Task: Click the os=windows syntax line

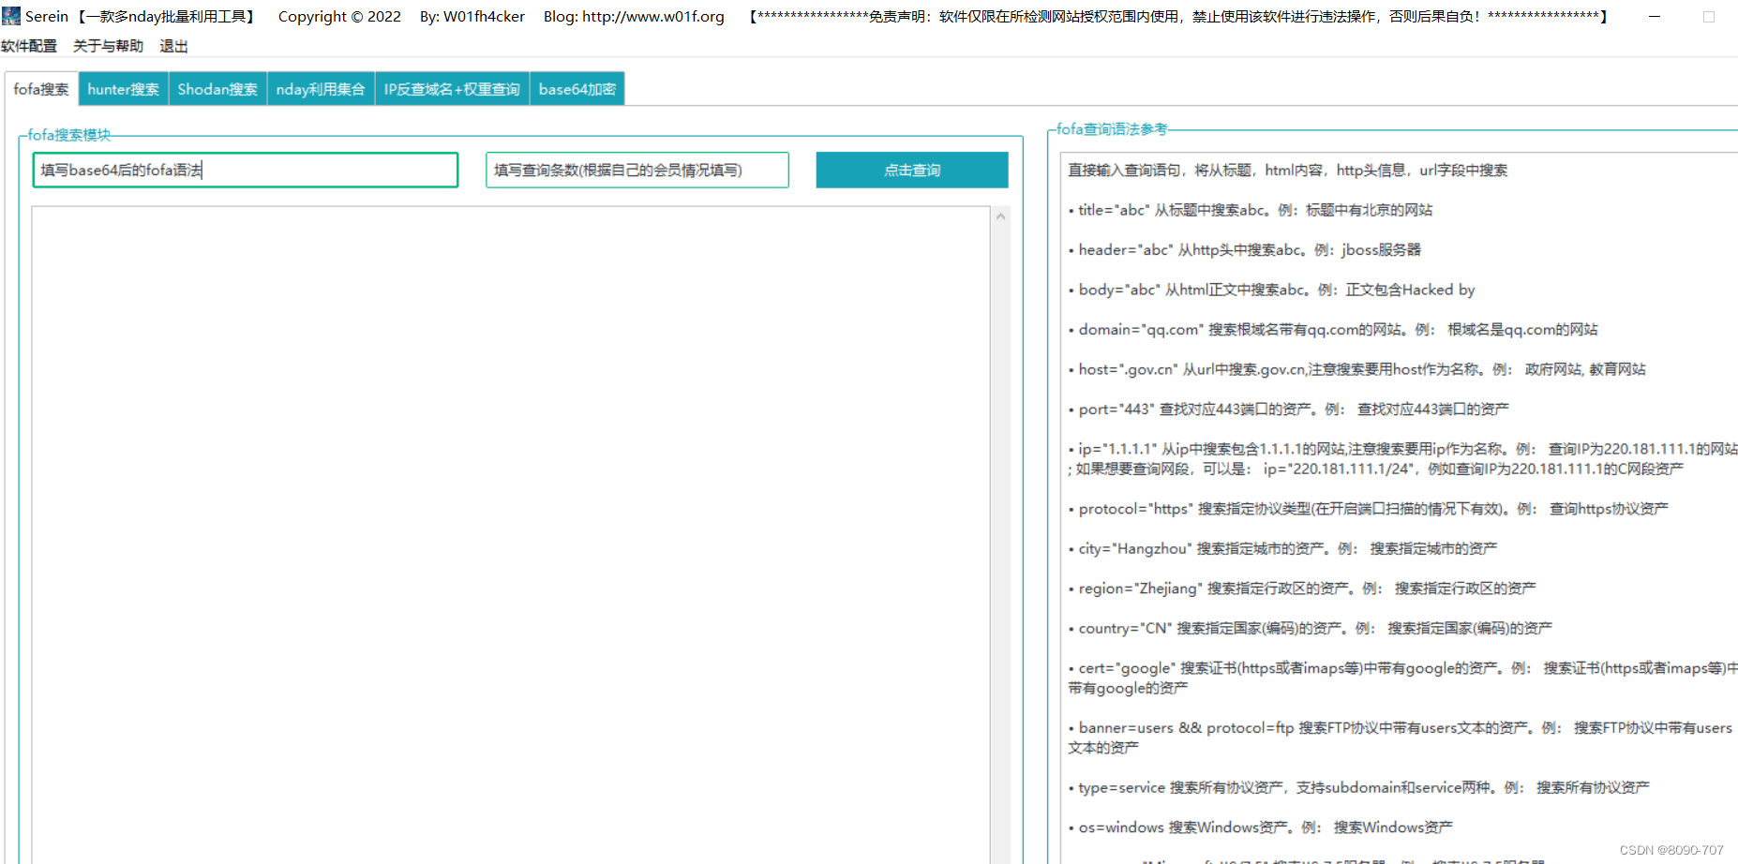Action: coord(1261,827)
